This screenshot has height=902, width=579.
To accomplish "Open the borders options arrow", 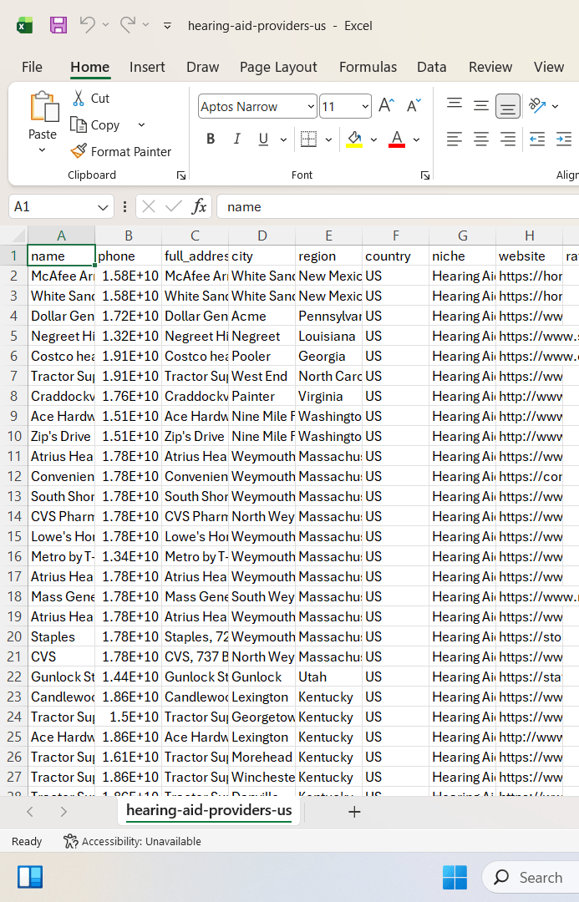I will pos(328,139).
